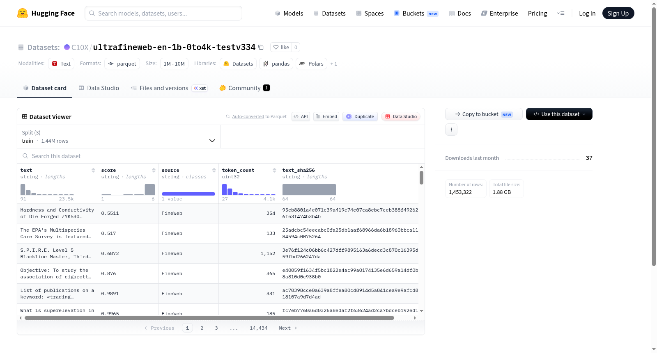Open the Community tab
This screenshot has width=657, height=353.
(245, 88)
